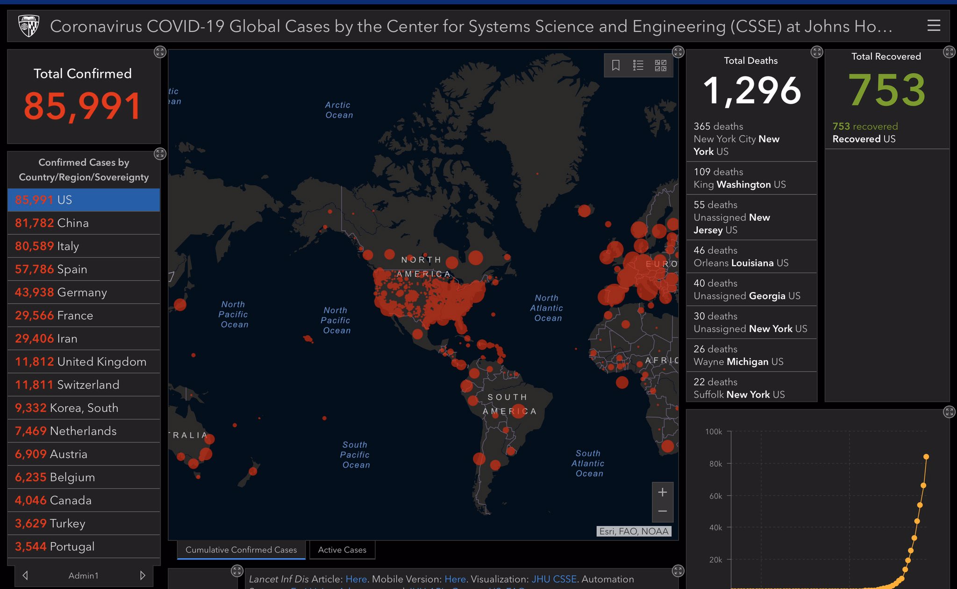Open the Lancet article Here link
This screenshot has width=957, height=589.
pyautogui.click(x=356, y=579)
